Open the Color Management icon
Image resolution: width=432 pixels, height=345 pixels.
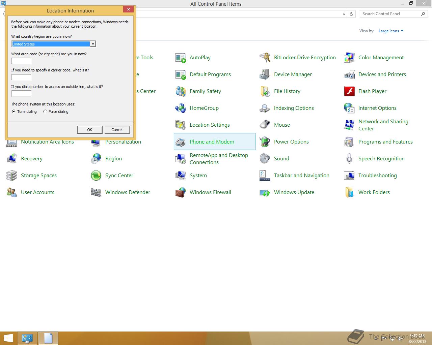click(349, 58)
